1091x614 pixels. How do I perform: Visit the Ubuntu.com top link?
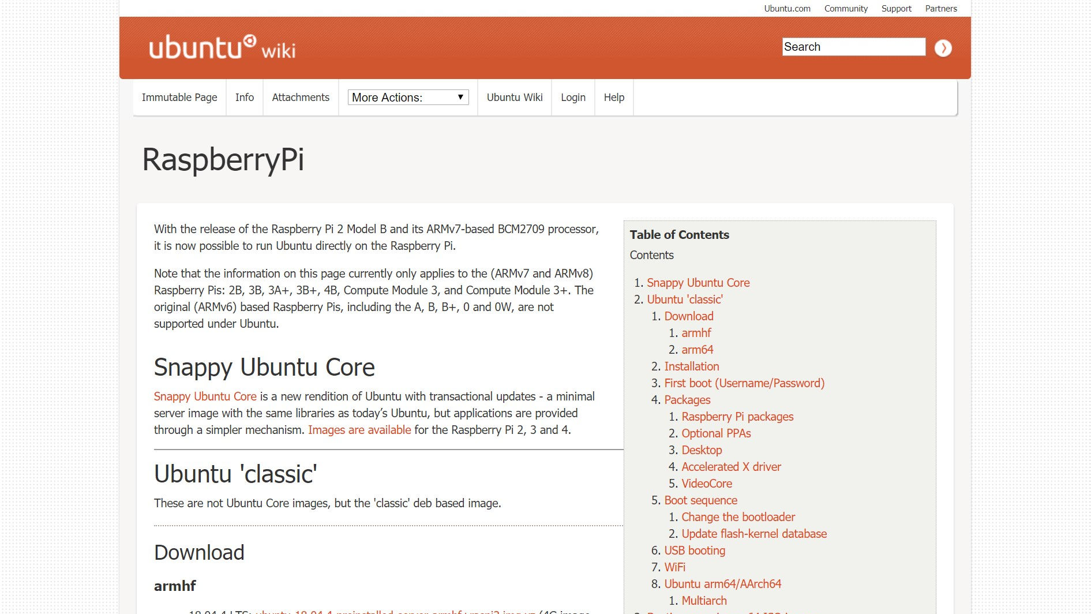pos(787,9)
